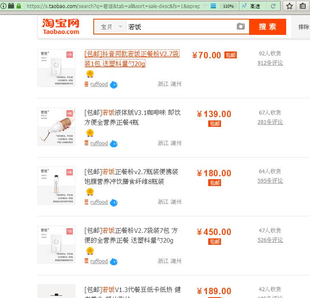Click gold medal icon of ¥139.00 item
The width and height of the screenshot is (310, 298).
(90, 132)
